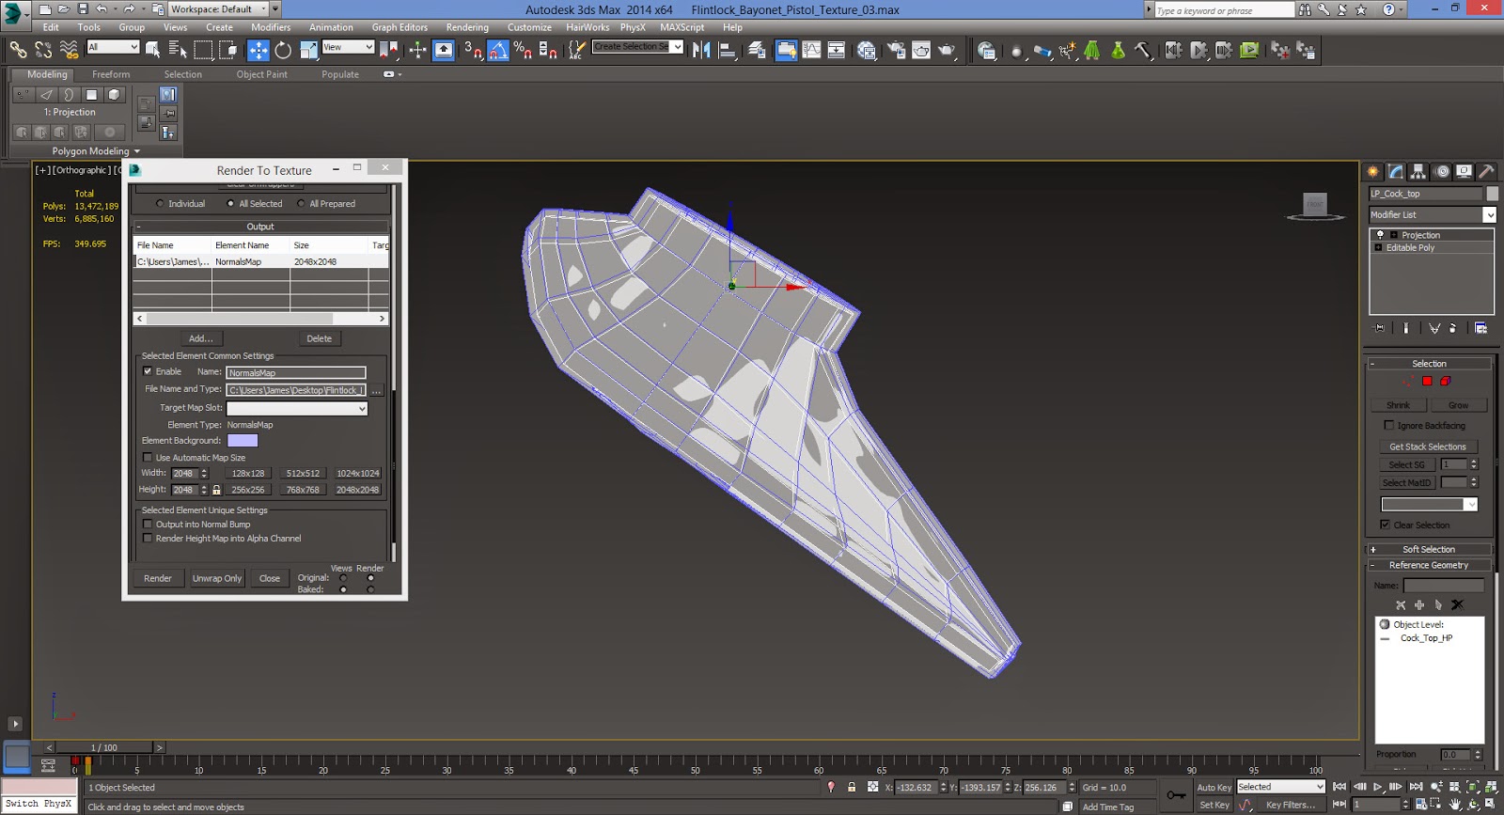Click the 1024x1024 size preset button
This screenshot has height=815, width=1504.
coord(357,474)
